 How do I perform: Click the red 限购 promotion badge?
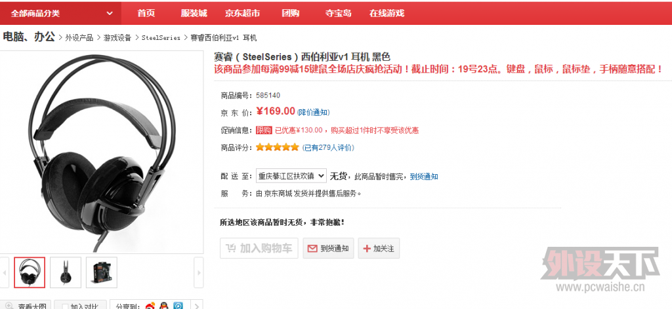(x=264, y=130)
